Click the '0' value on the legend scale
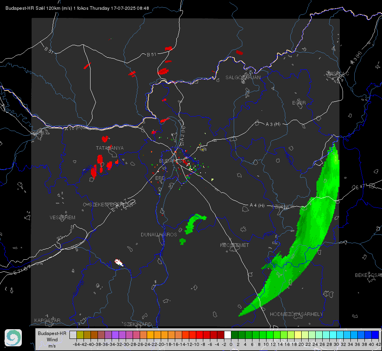The height and width of the screenshot is (351, 382). coord(231,344)
